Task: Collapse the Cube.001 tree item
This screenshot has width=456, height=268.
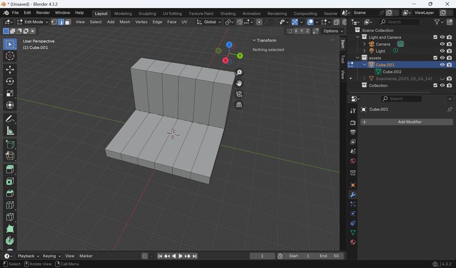Action: (364, 65)
